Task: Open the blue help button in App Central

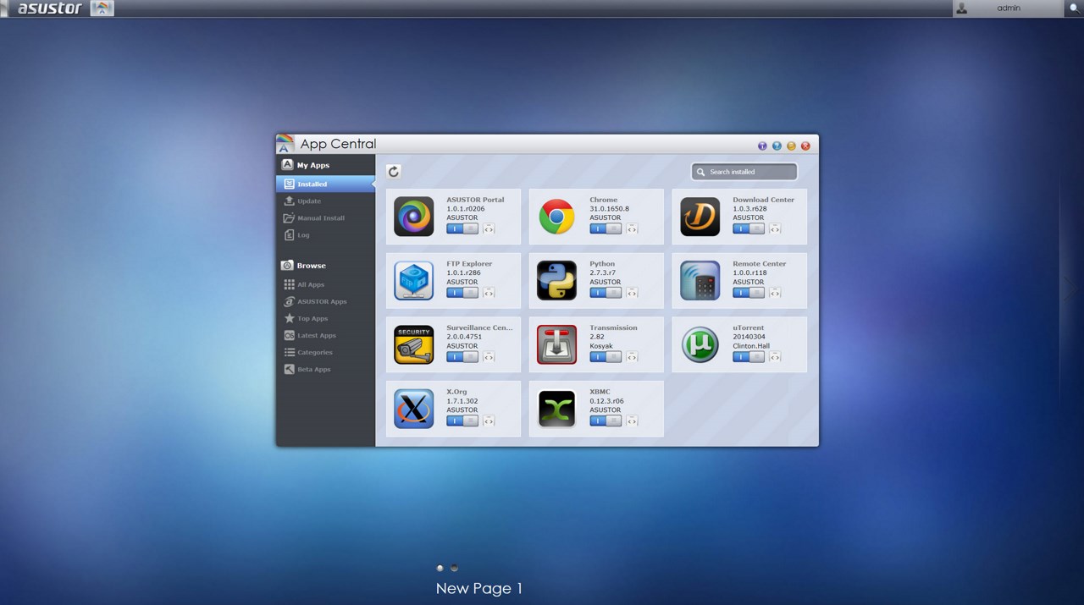Action: (777, 146)
